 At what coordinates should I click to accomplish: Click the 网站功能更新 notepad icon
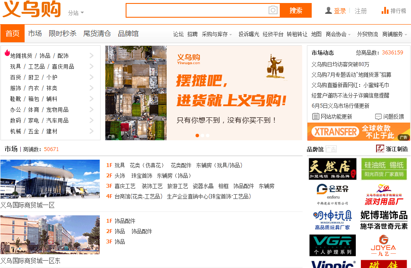(x=316, y=117)
